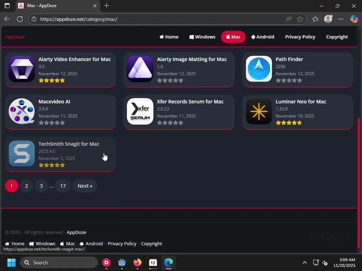The image size is (362, 271).
Task: Open Aiarty Image Matting app icon
Action: pos(140,69)
